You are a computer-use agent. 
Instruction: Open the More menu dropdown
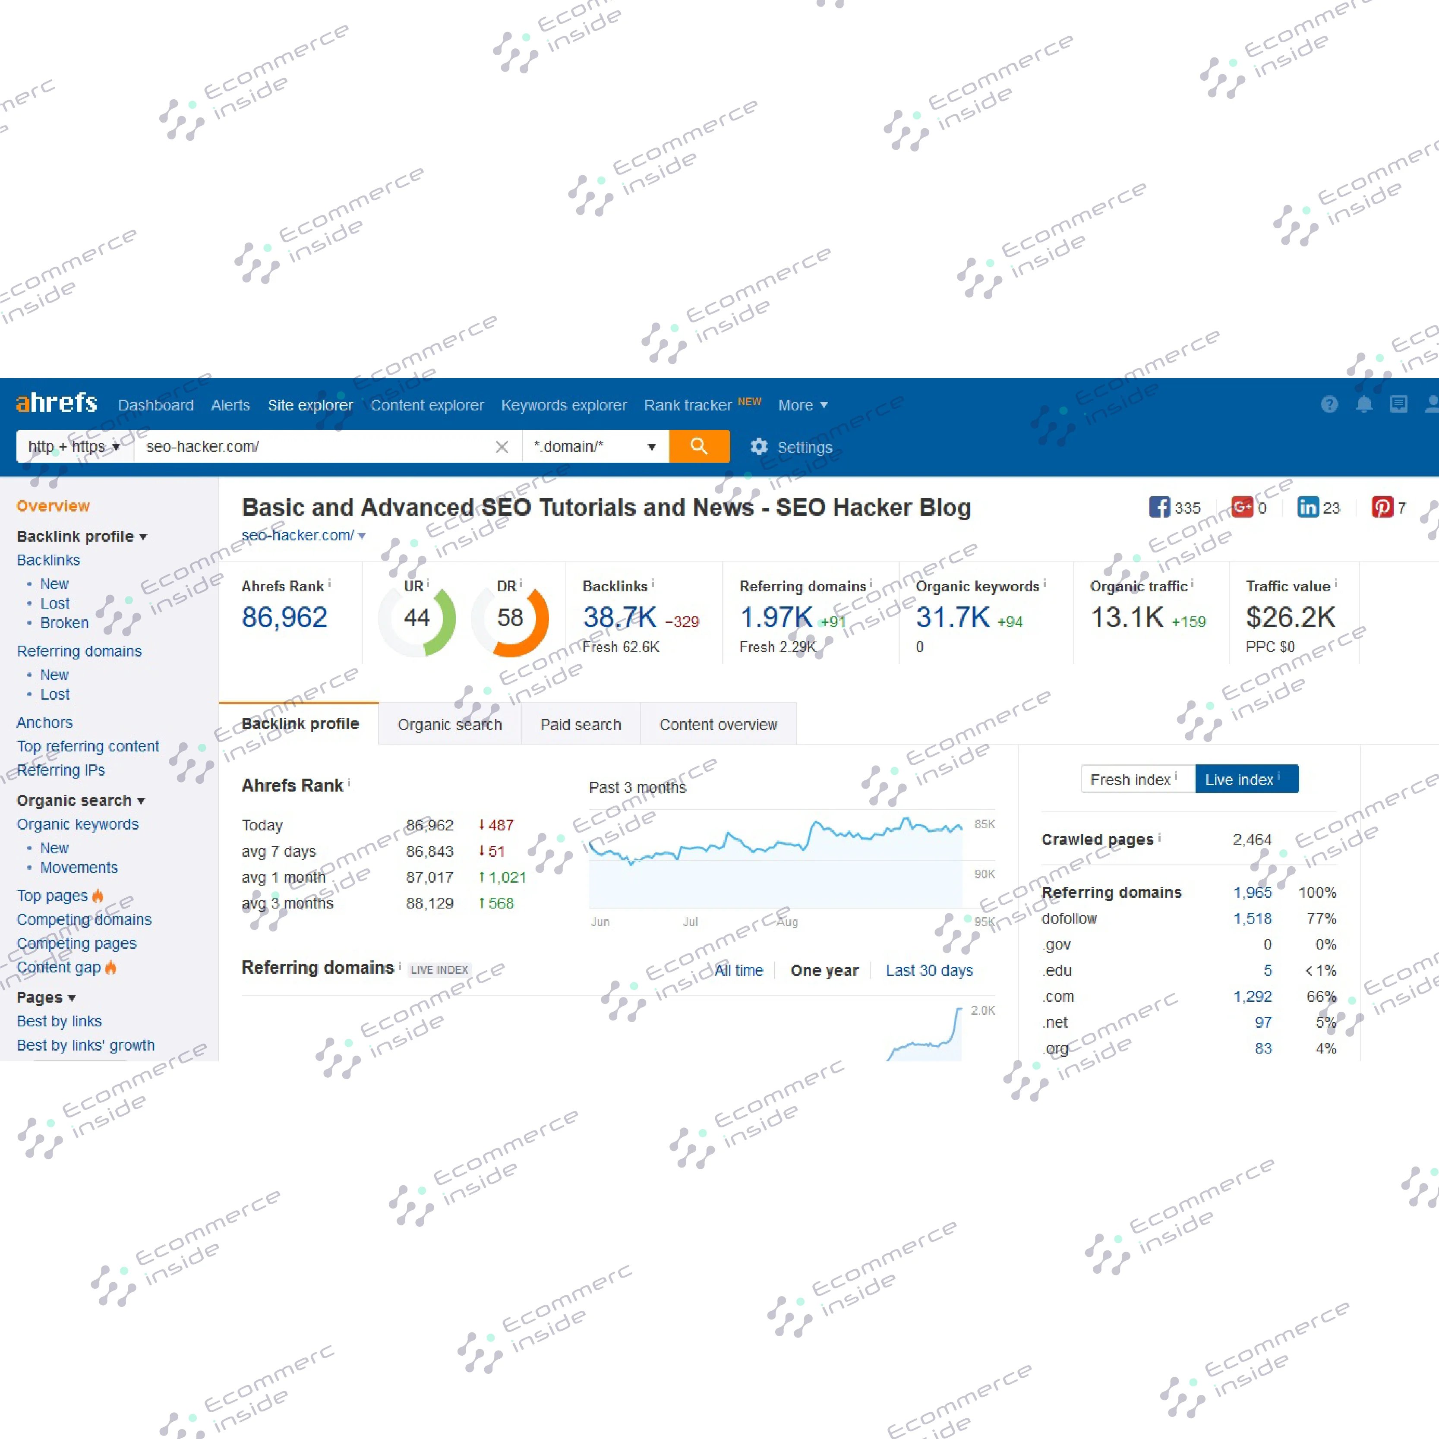(x=803, y=405)
